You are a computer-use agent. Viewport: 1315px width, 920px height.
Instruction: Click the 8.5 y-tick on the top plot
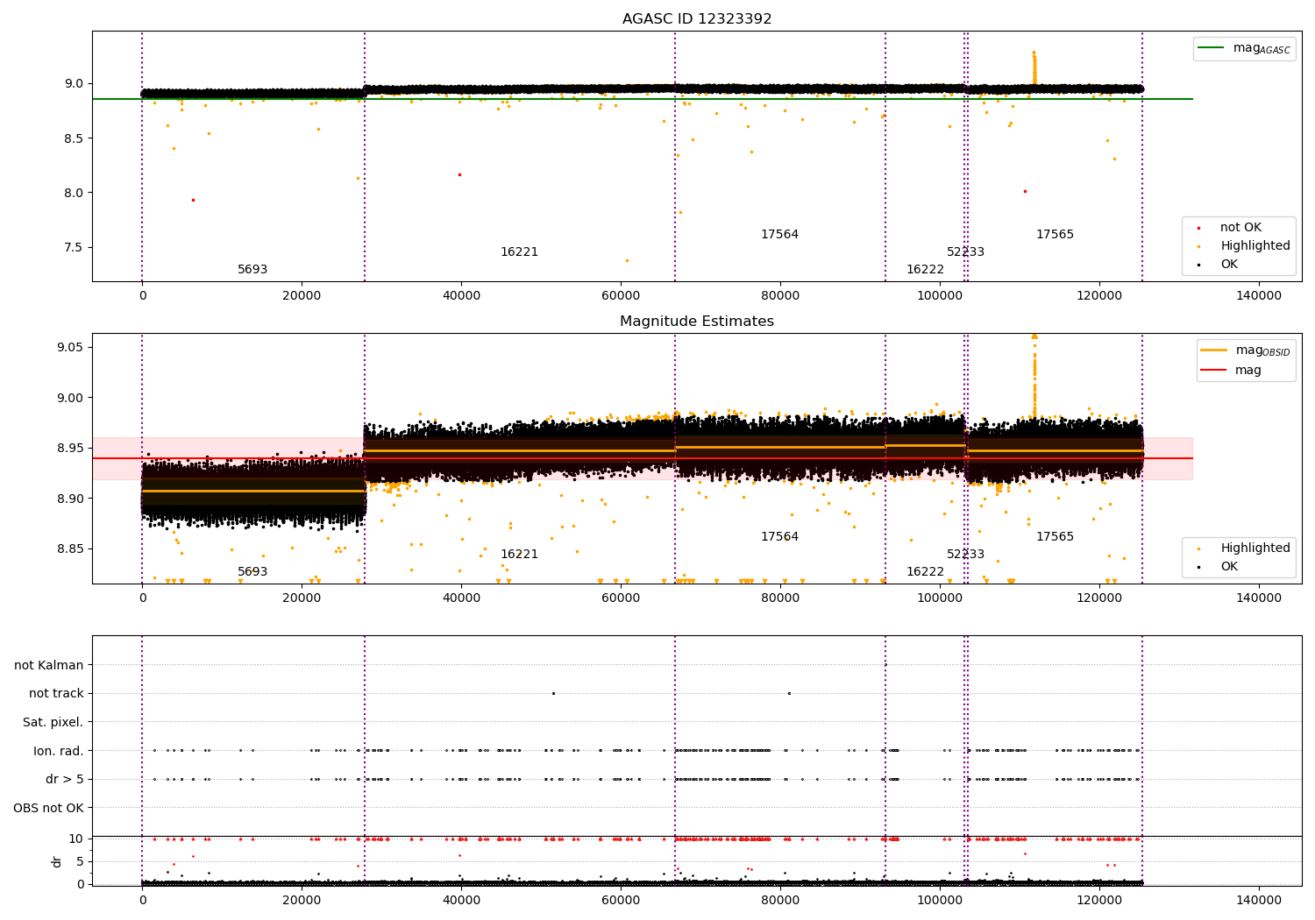click(74, 138)
